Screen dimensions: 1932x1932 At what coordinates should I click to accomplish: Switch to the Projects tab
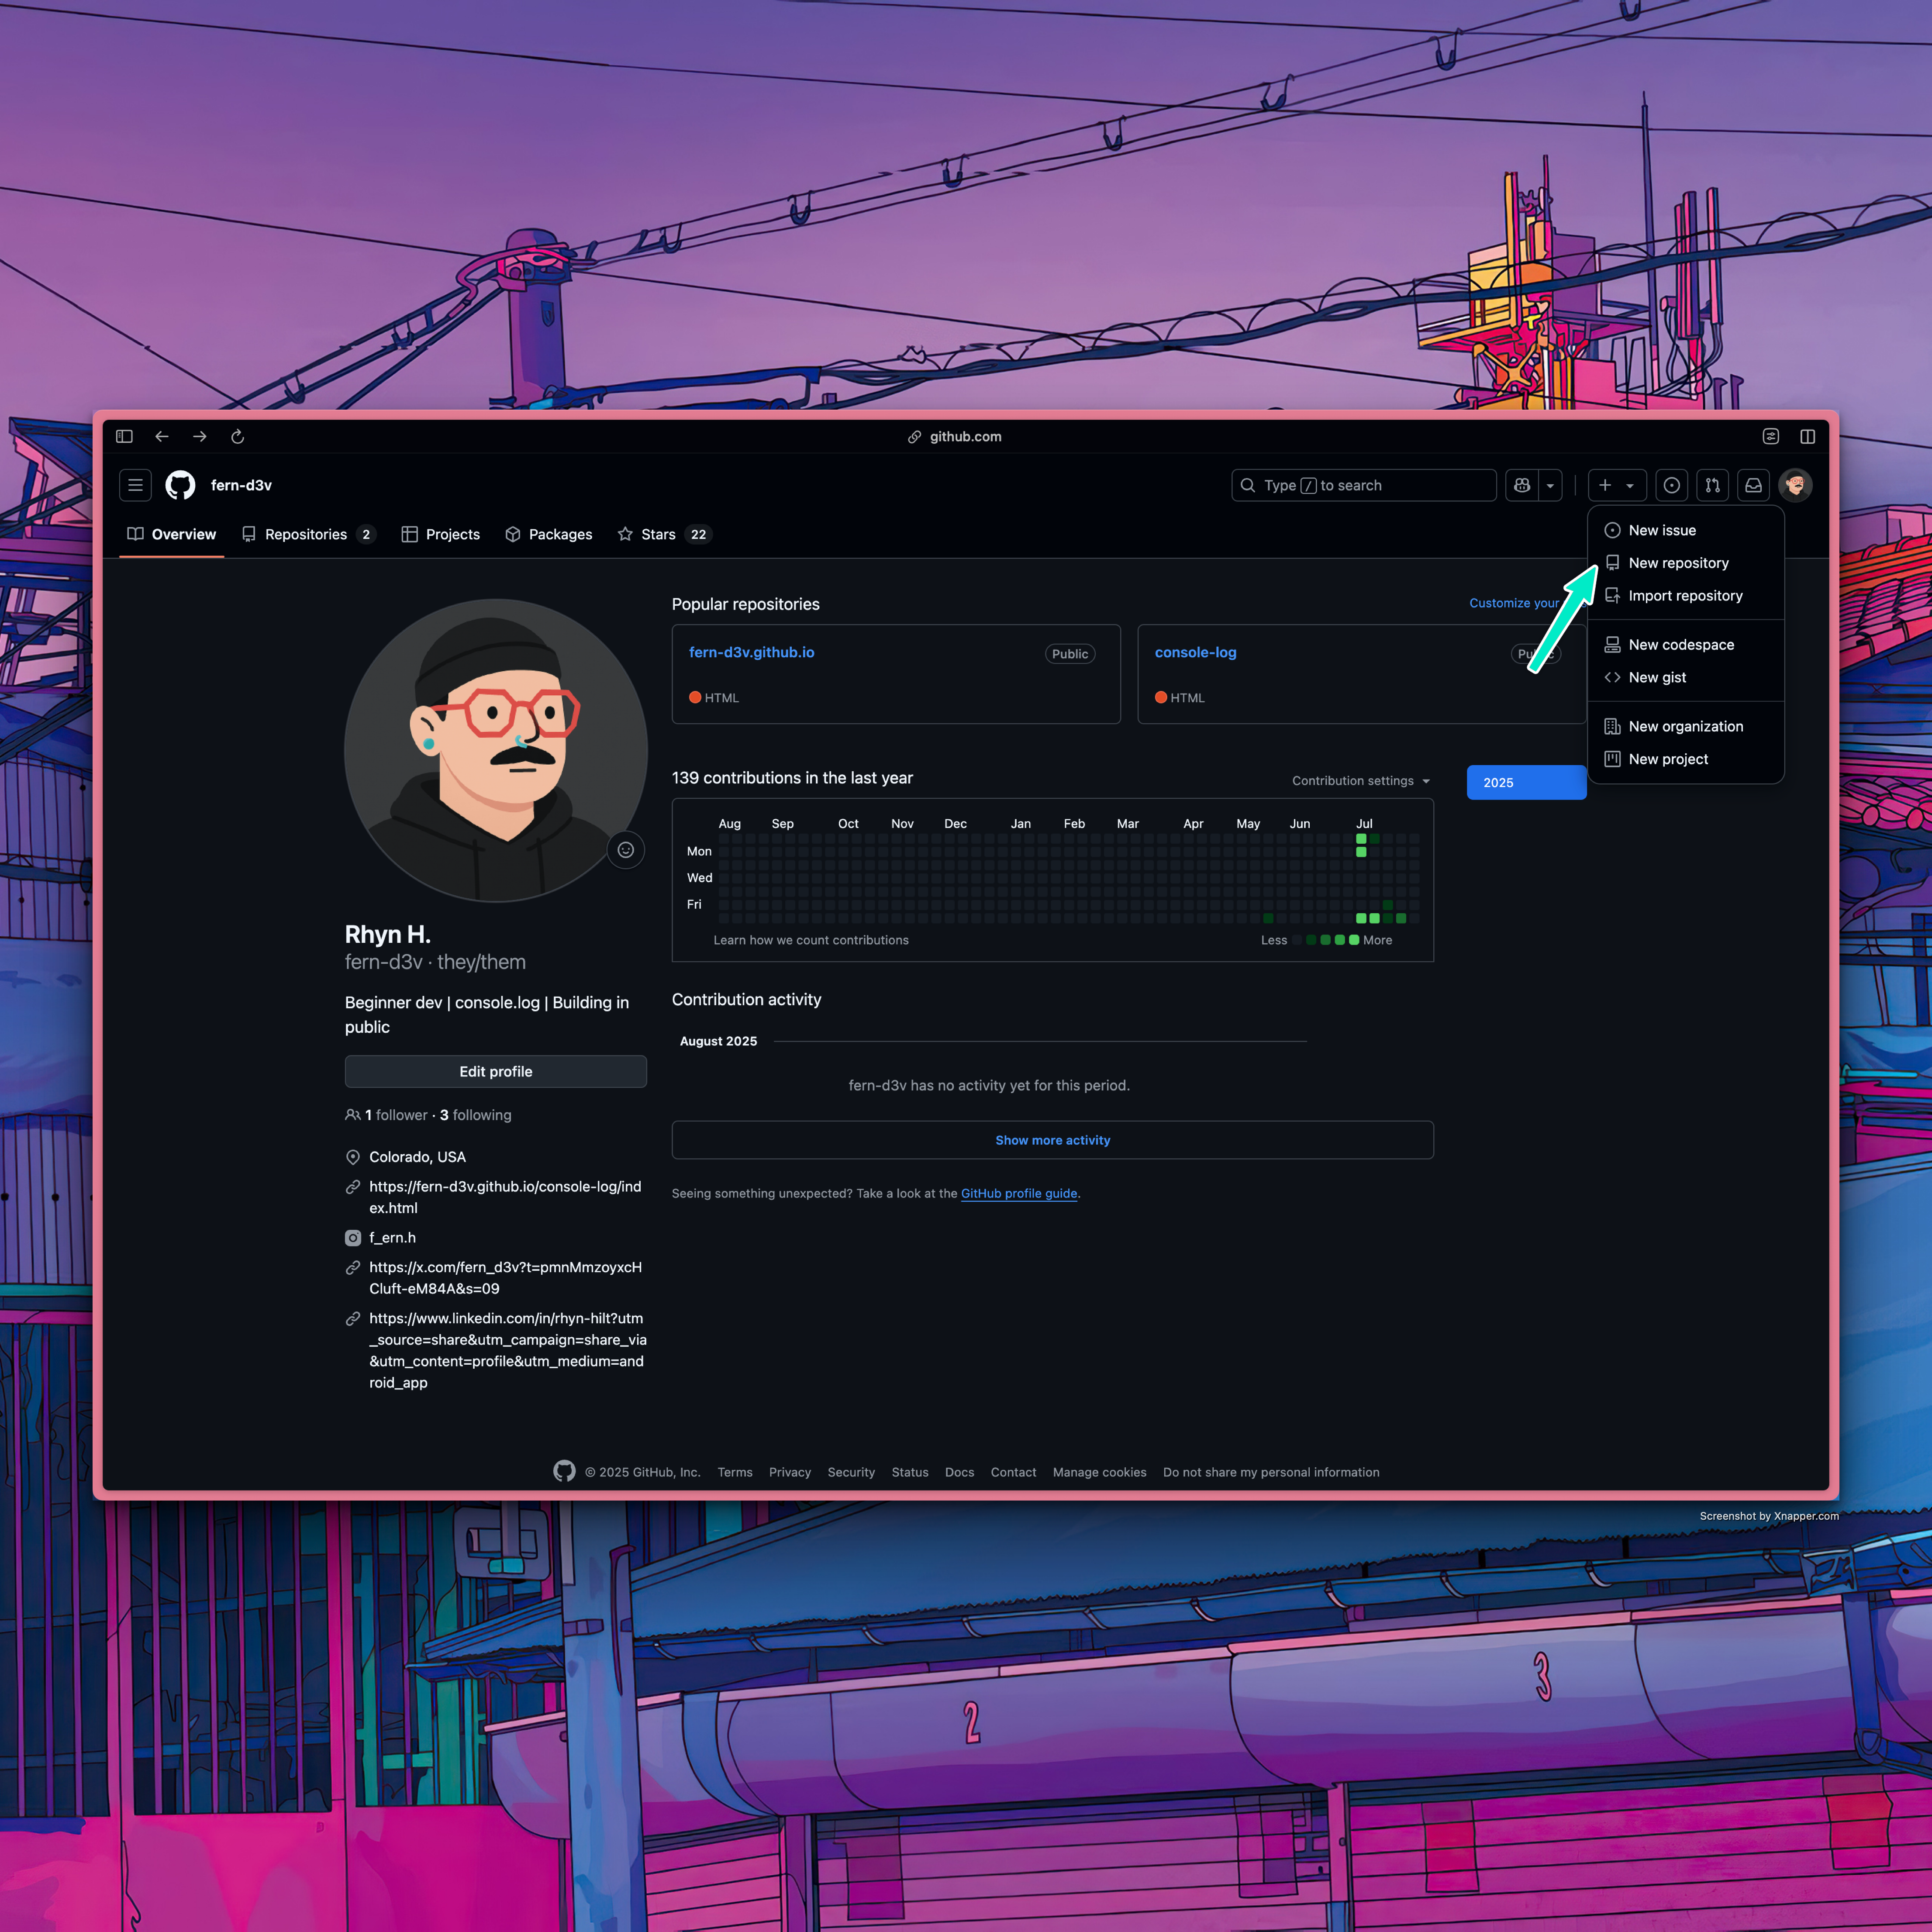pos(441,534)
